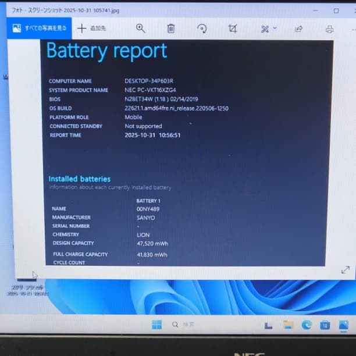This screenshot has height=356, width=356.
Task: Open the Windows Start menu
Action: (156, 325)
